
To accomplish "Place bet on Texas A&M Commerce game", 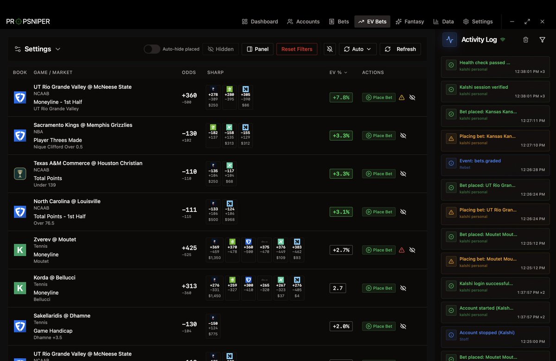I will [379, 174].
